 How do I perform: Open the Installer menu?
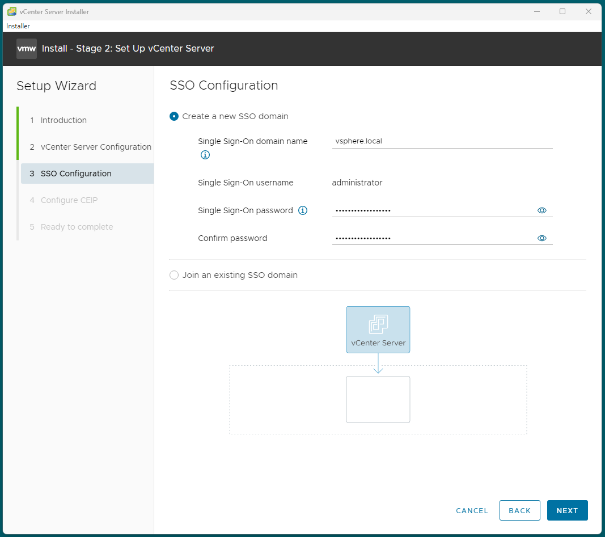[x=18, y=26]
